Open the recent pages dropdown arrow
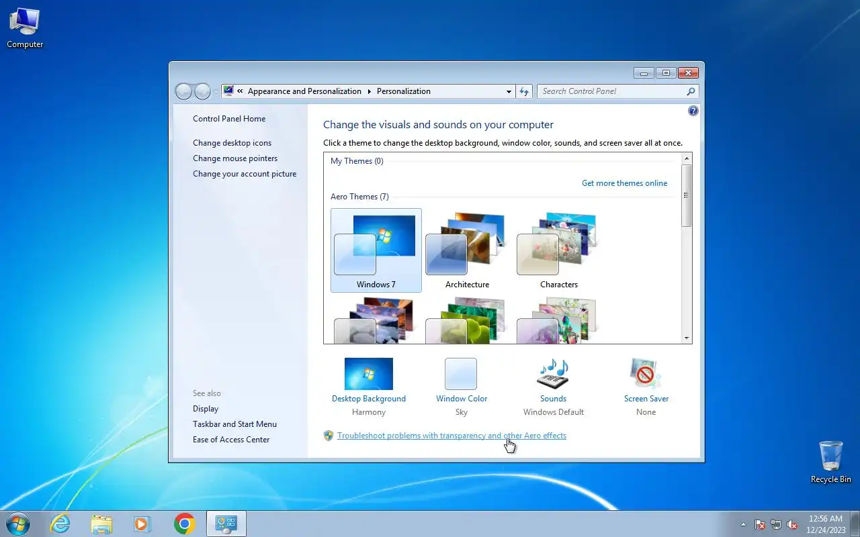The height and width of the screenshot is (537, 860). (x=216, y=92)
